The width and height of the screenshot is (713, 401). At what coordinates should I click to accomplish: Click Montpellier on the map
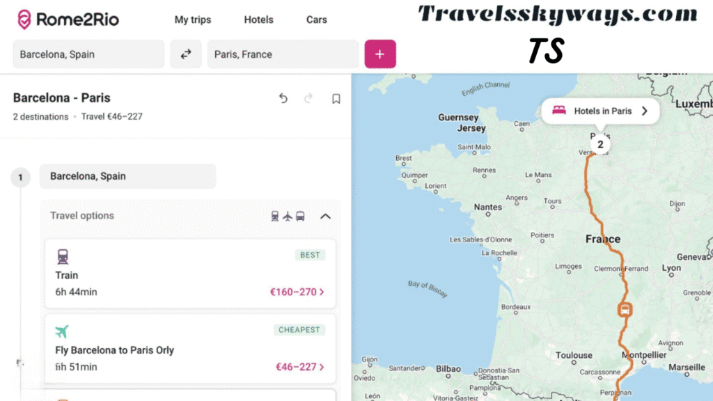point(644,355)
